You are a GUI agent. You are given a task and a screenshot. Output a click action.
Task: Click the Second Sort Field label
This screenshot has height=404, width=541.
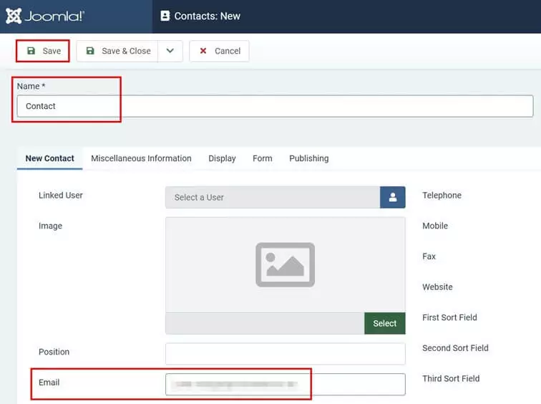pos(455,348)
